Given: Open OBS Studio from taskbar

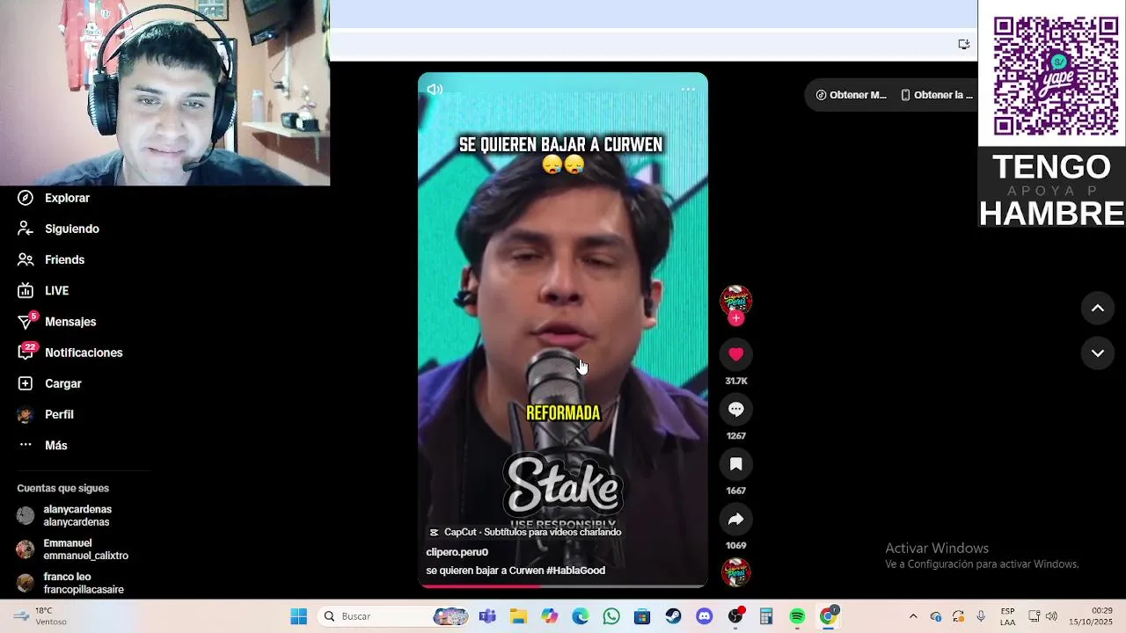Looking at the screenshot, I should [735, 616].
